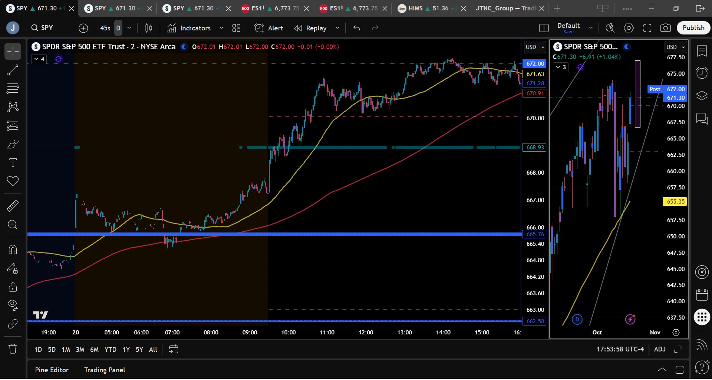This screenshot has height=380, width=712.
Task: Select the 45s timeframe interval
Action: coord(105,28)
